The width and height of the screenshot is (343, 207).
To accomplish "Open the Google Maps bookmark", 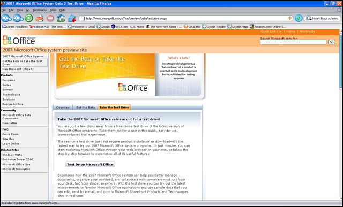I will (238, 27).
